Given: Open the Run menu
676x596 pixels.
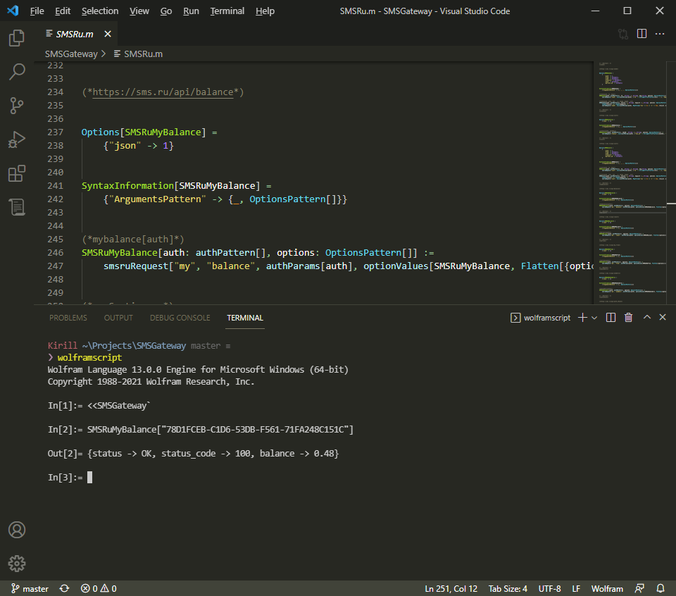Looking at the screenshot, I should [191, 11].
